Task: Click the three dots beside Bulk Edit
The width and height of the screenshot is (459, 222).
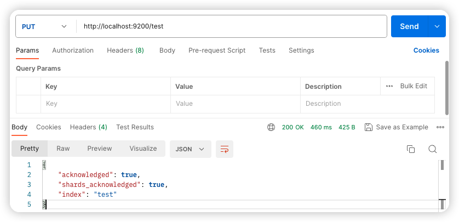Action: tap(389, 86)
